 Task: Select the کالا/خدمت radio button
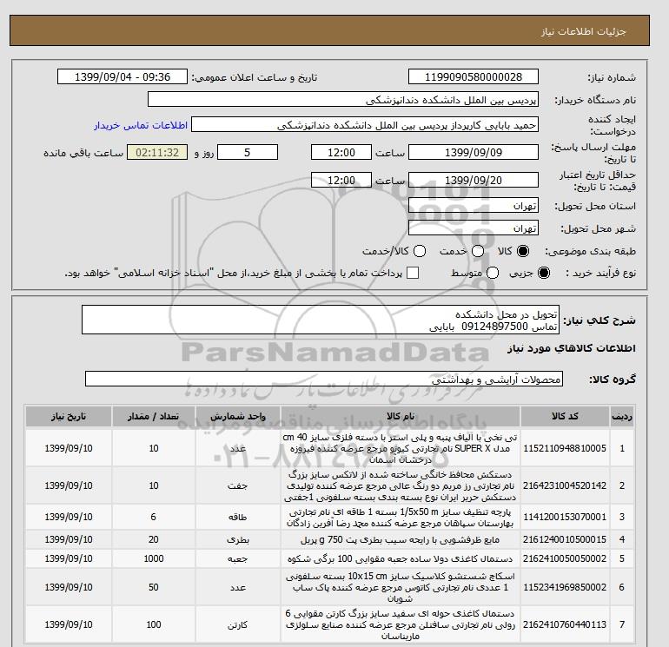point(420,251)
